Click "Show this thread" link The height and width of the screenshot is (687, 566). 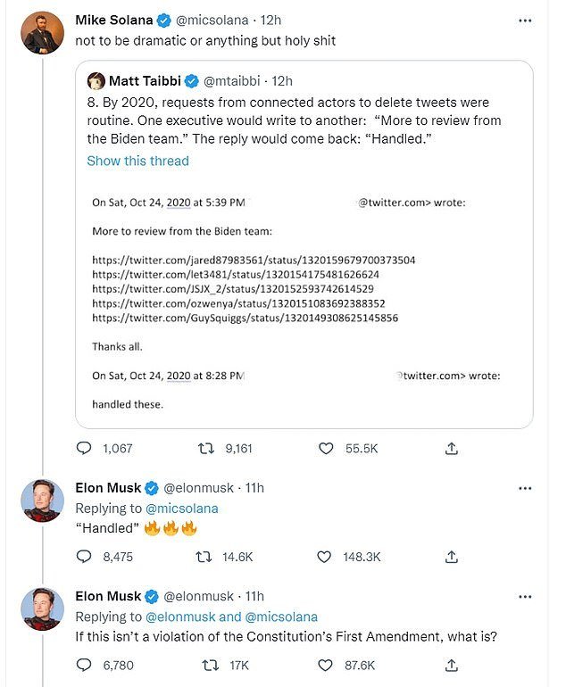137,161
